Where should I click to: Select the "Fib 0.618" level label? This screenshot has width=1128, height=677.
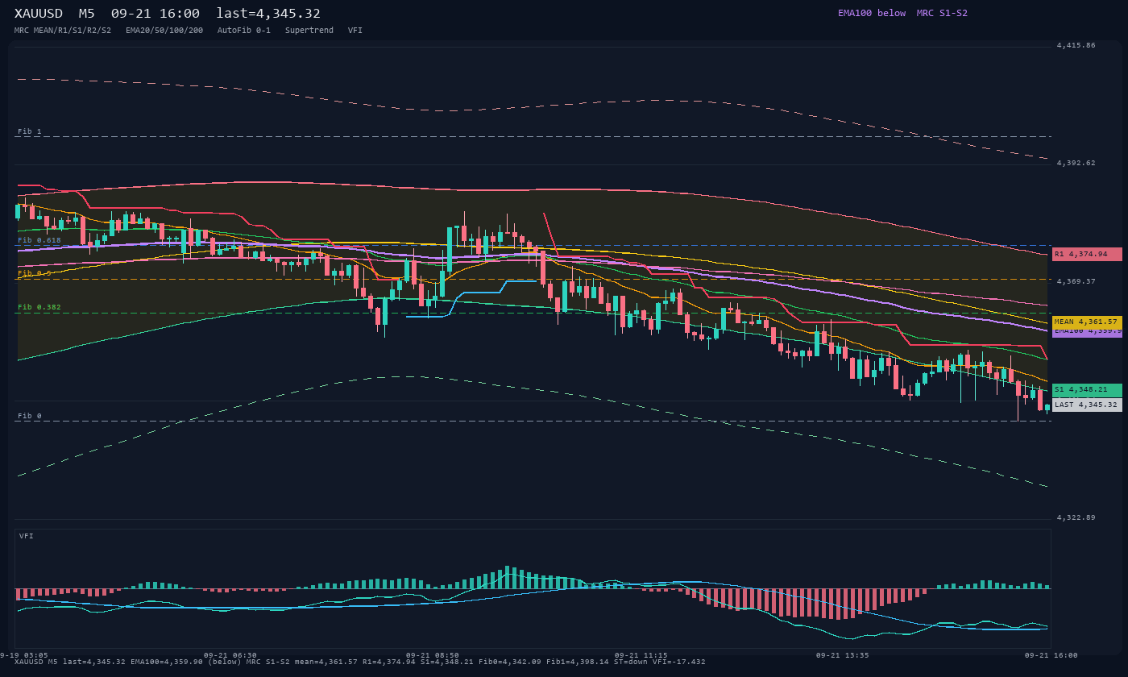tap(39, 240)
